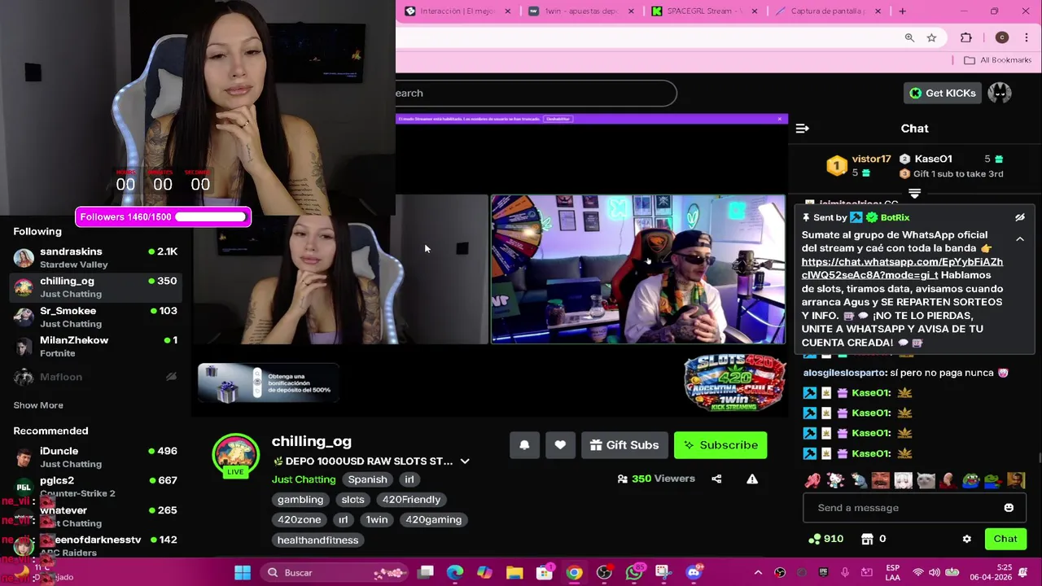
Task: Open File Explorer from the taskbar
Action: pos(514,573)
